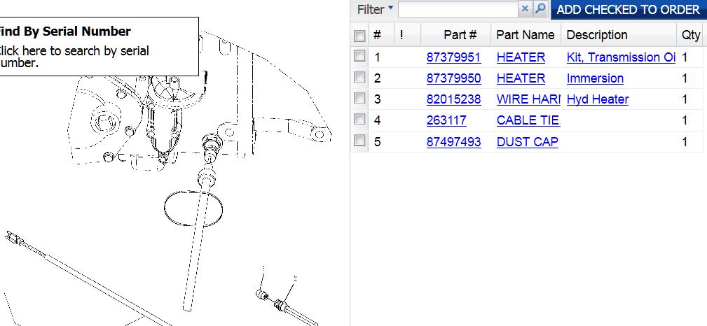
Task: Click inside the filter text field
Action: [457, 9]
